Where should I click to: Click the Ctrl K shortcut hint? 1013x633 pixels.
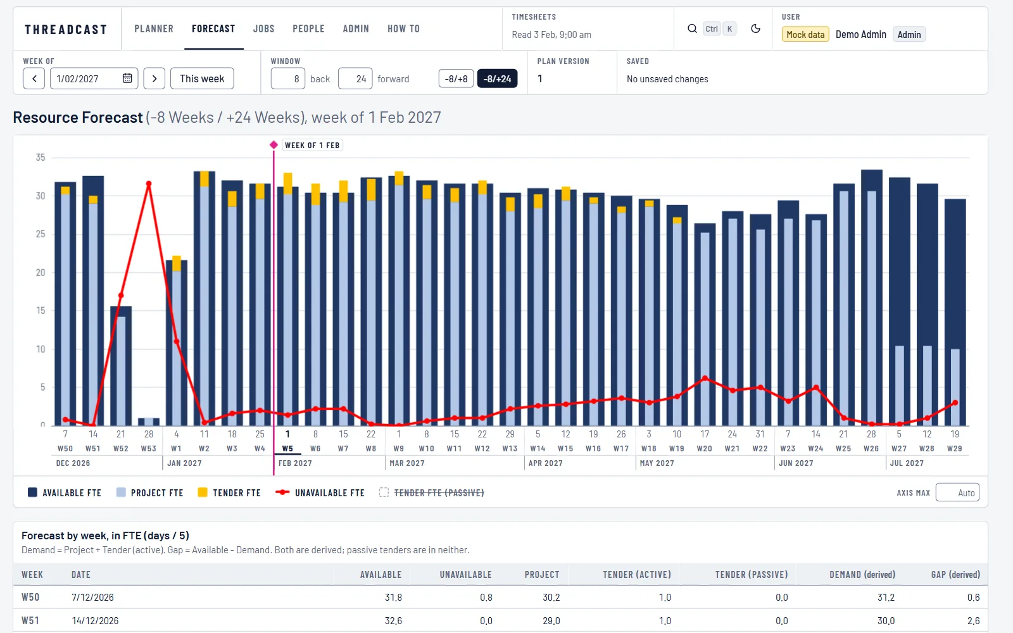point(720,28)
